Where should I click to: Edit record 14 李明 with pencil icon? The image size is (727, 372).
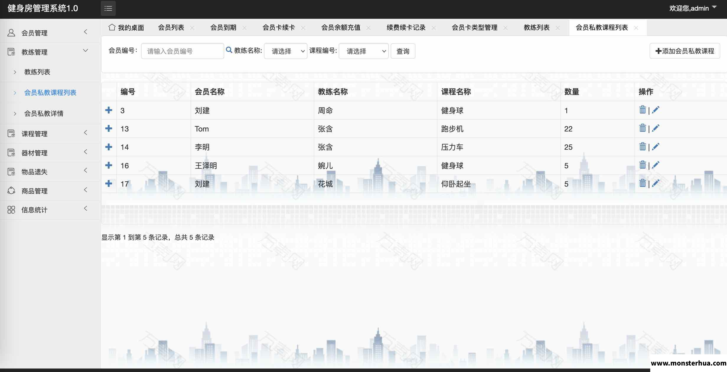tap(656, 146)
